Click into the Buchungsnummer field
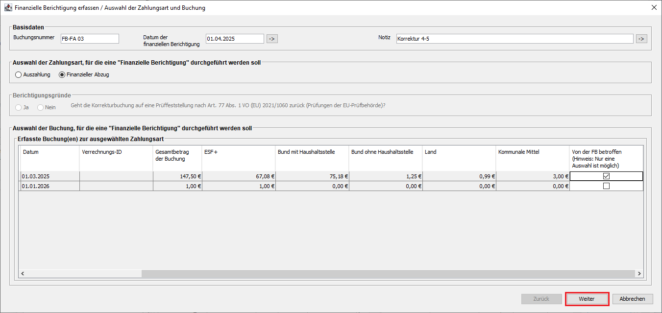 [x=89, y=39]
